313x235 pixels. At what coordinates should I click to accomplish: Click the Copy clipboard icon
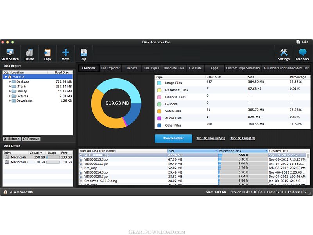click(x=47, y=52)
